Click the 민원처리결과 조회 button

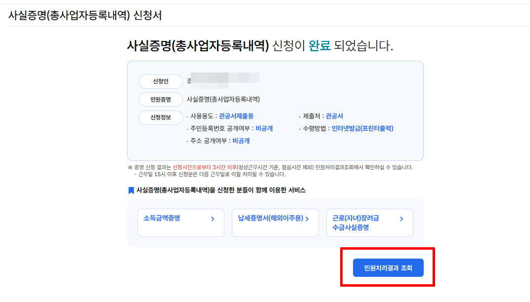tap(388, 268)
